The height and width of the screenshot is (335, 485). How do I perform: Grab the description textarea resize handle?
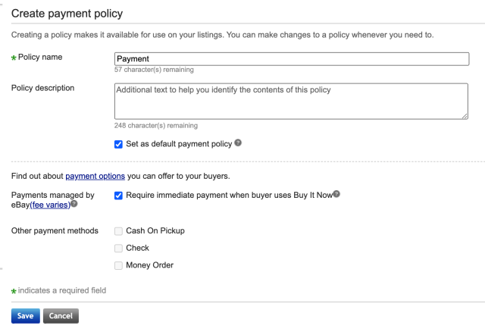tap(464, 115)
